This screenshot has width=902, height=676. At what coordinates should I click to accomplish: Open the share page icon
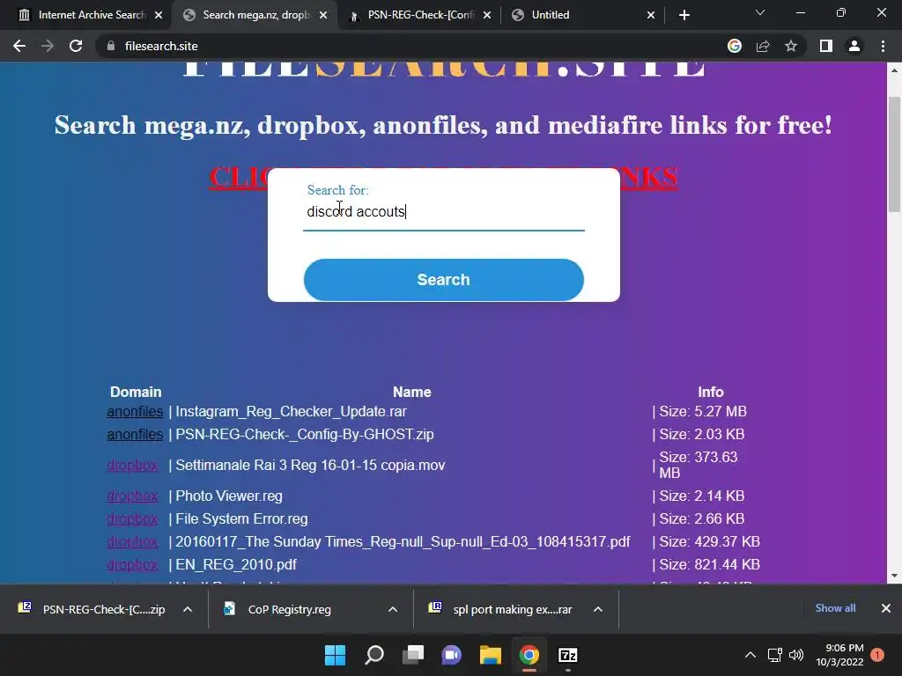763,46
